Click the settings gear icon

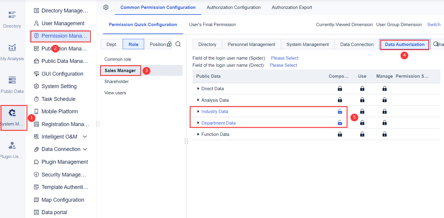tap(106, 7)
